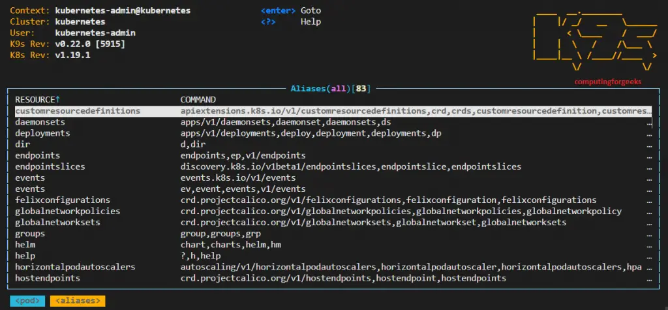The image size is (668, 310).
Task: Select the endpoints resource row
Action: click(333, 155)
